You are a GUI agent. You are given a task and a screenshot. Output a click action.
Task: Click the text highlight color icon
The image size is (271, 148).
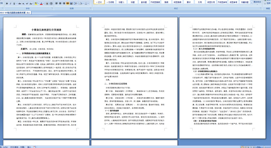(36, 4)
